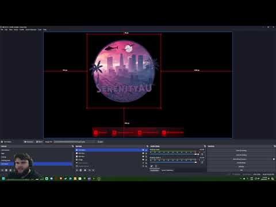Remove the selected source with the trash icon
The image size is (276, 207).
(81, 170)
